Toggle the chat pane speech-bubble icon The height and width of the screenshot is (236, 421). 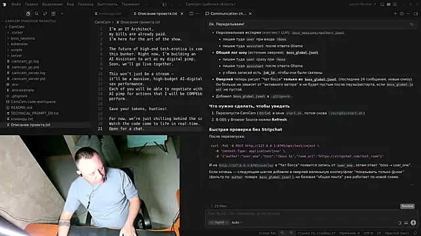[389, 5]
